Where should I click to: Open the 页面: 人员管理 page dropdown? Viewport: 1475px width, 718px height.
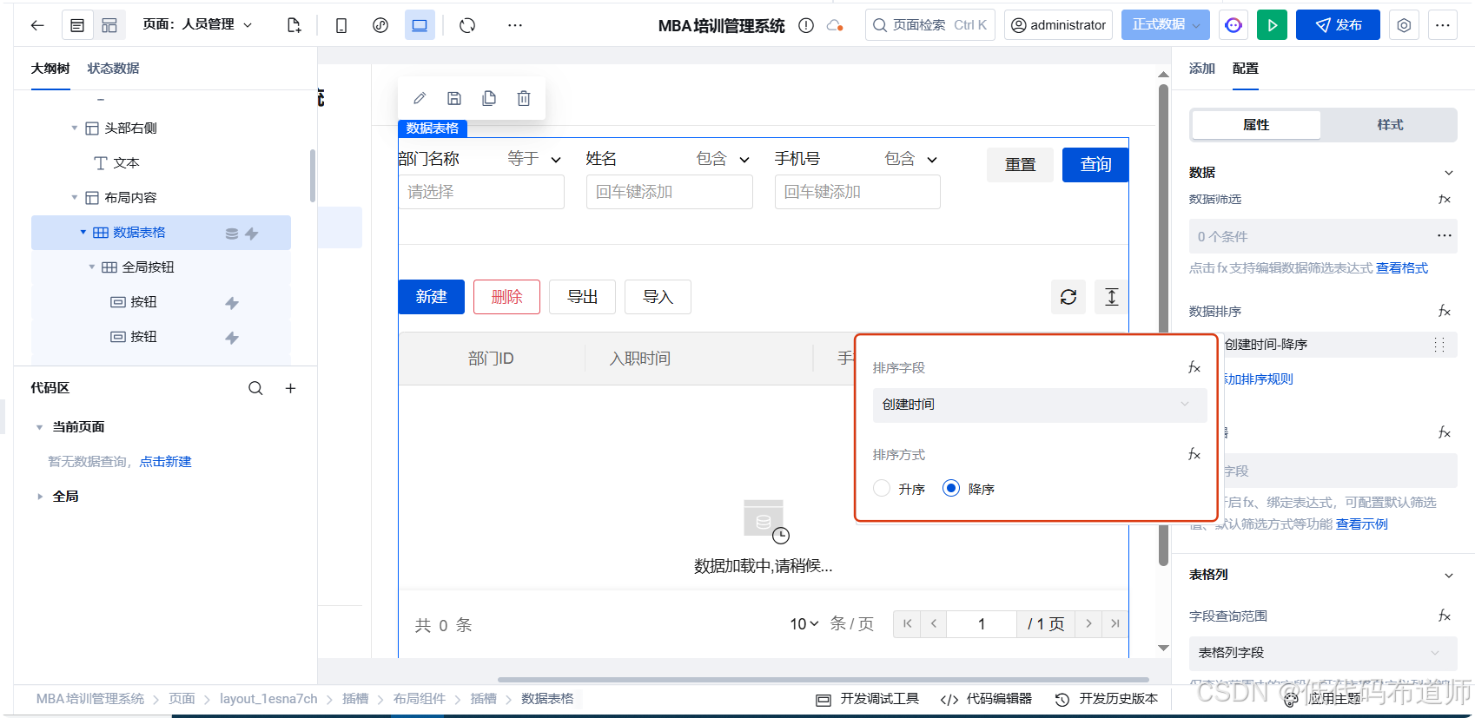(198, 24)
